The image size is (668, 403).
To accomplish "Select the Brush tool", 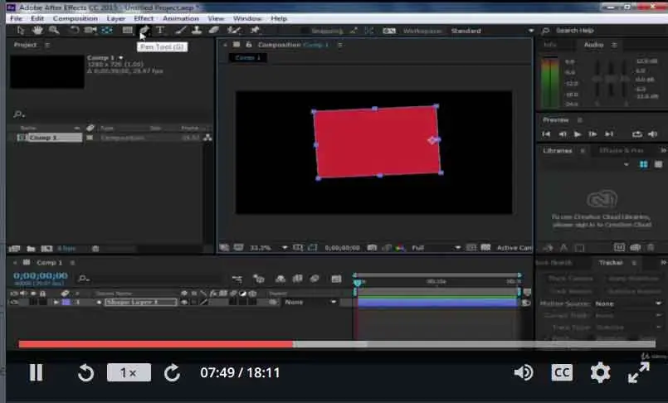I will [181, 30].
